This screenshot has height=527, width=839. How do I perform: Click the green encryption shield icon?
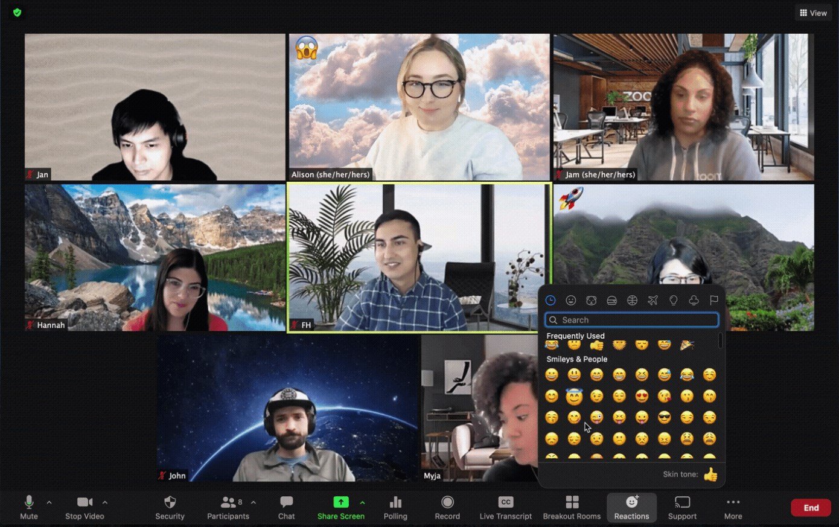tap(17, 12)
